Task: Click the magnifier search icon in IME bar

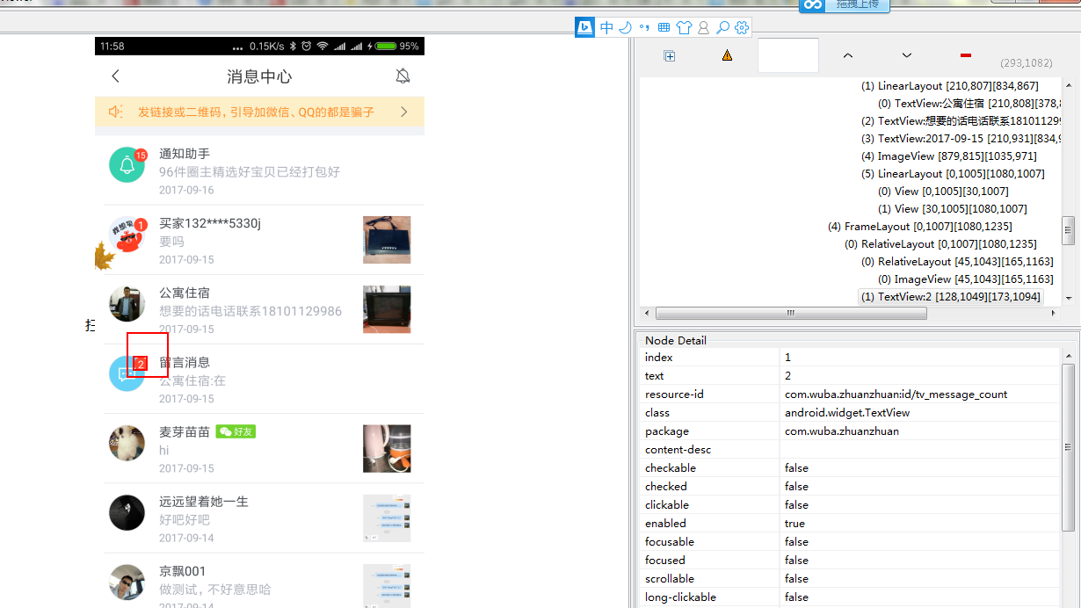Action: coord(722,28)
